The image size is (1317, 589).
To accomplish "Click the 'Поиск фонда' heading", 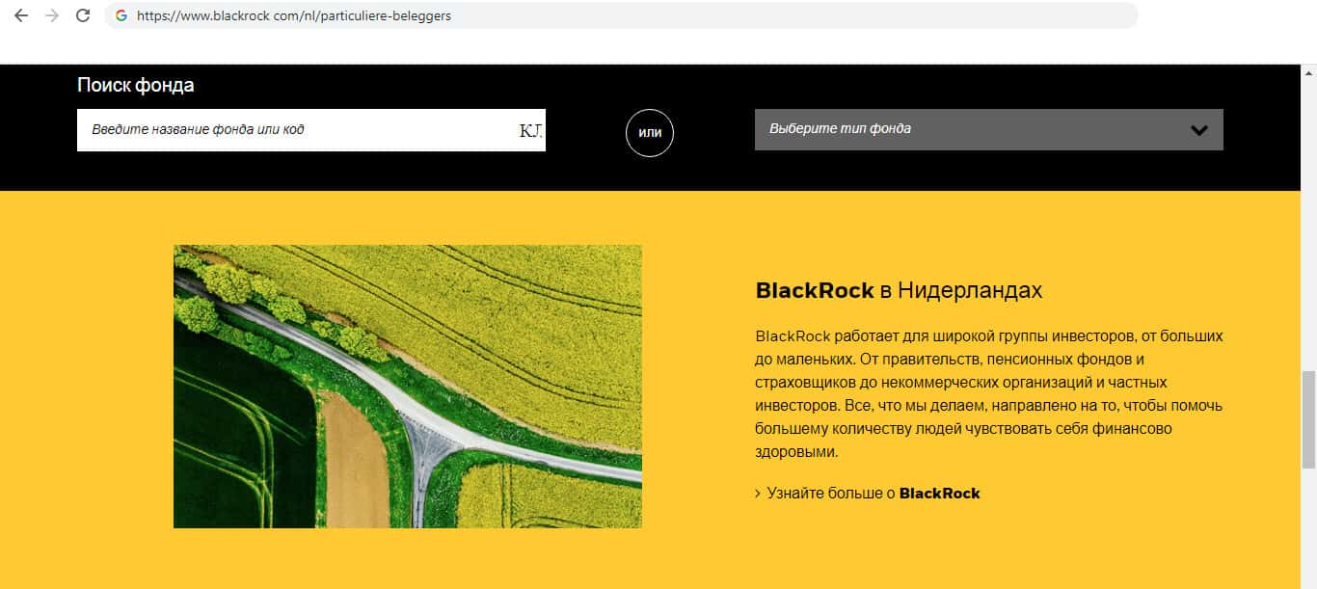I will (135, 85).
